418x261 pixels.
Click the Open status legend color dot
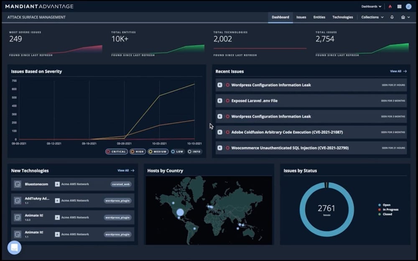(x=379, y=205)
